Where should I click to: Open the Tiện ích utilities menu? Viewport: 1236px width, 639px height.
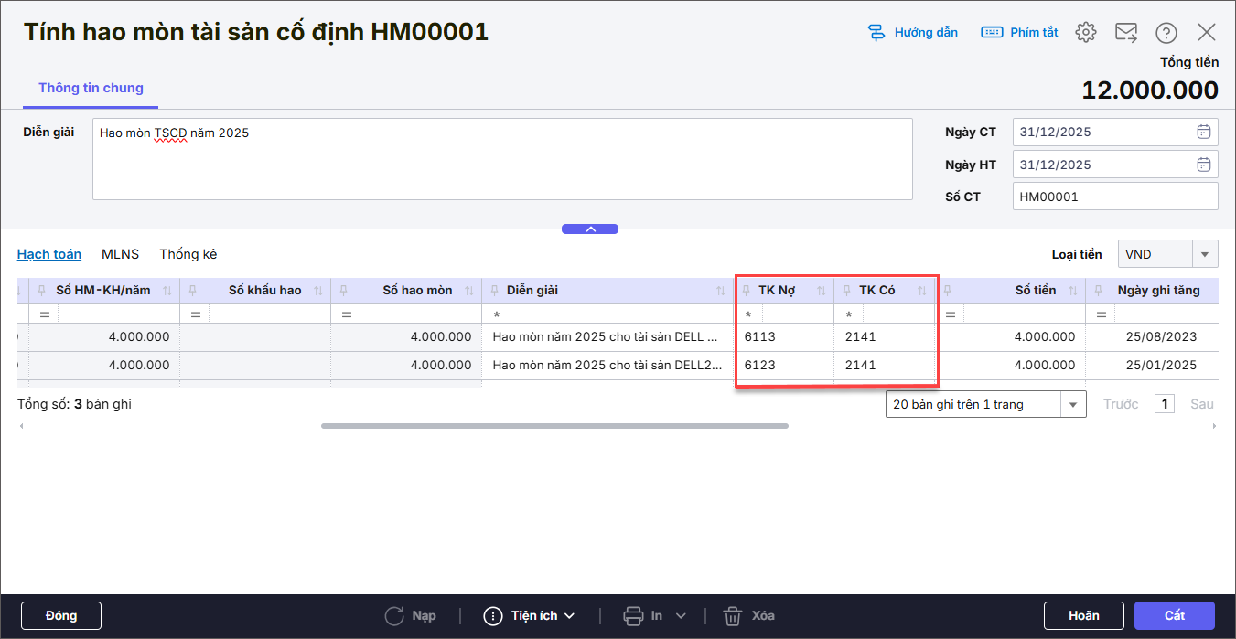pyautogui.click(x=529, y=615)
